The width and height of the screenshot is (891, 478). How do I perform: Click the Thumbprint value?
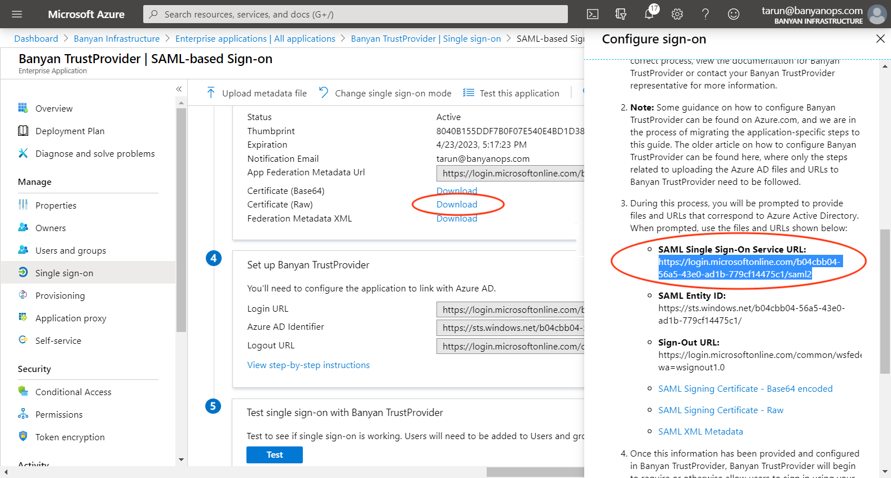(x=510, y=131)
